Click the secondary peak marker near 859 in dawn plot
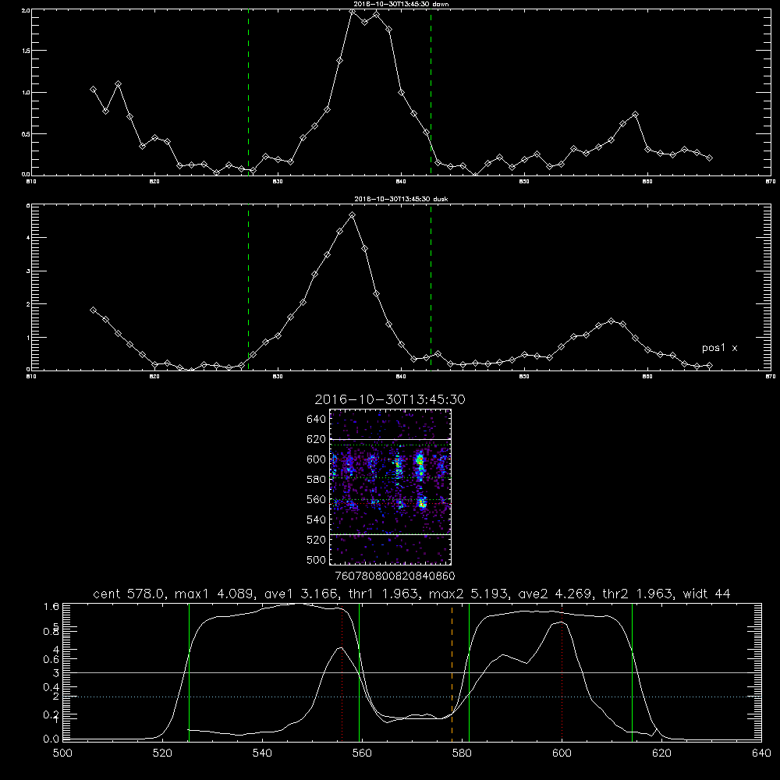 click(635, 115)
